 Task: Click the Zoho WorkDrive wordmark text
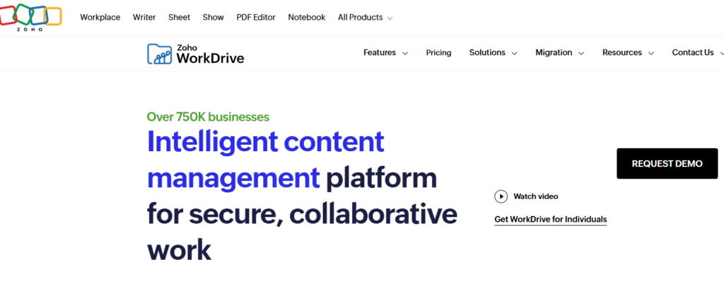pos(210,54)
